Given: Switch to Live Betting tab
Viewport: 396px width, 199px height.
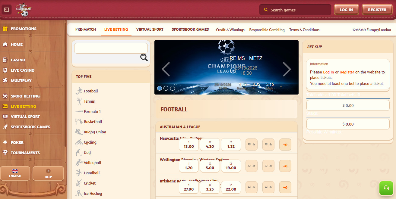Looking at the screenshot, I should [x=116, y=30].
